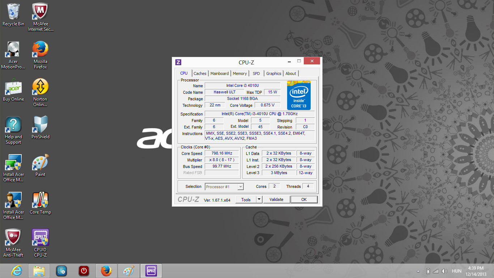494x278 pixels.
Task: Show hidden system tray icons
Action: pyautogui.click(x=418, y=271)
